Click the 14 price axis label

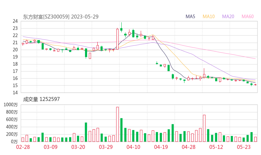coord(15,93)
